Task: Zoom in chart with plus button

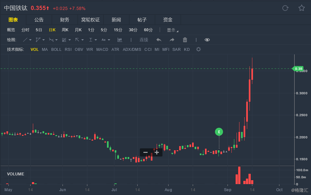Action: [x=157, y=152]
